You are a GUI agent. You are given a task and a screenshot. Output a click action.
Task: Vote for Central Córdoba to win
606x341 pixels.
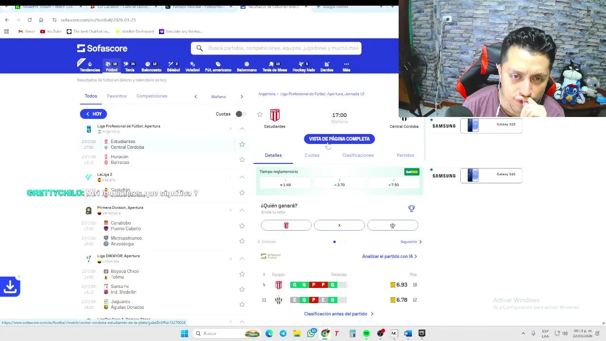(x=392, y=225)
